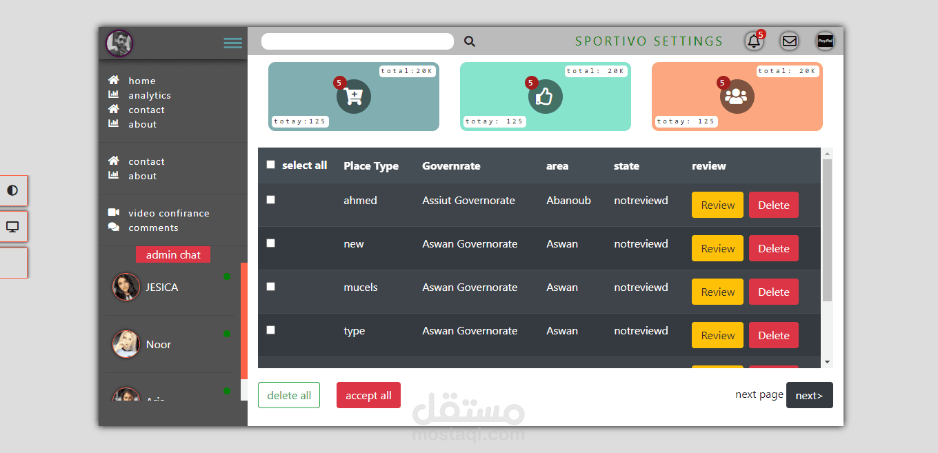
Task: Click the 'admin chat' label button
Action: [x=173, y=254]
